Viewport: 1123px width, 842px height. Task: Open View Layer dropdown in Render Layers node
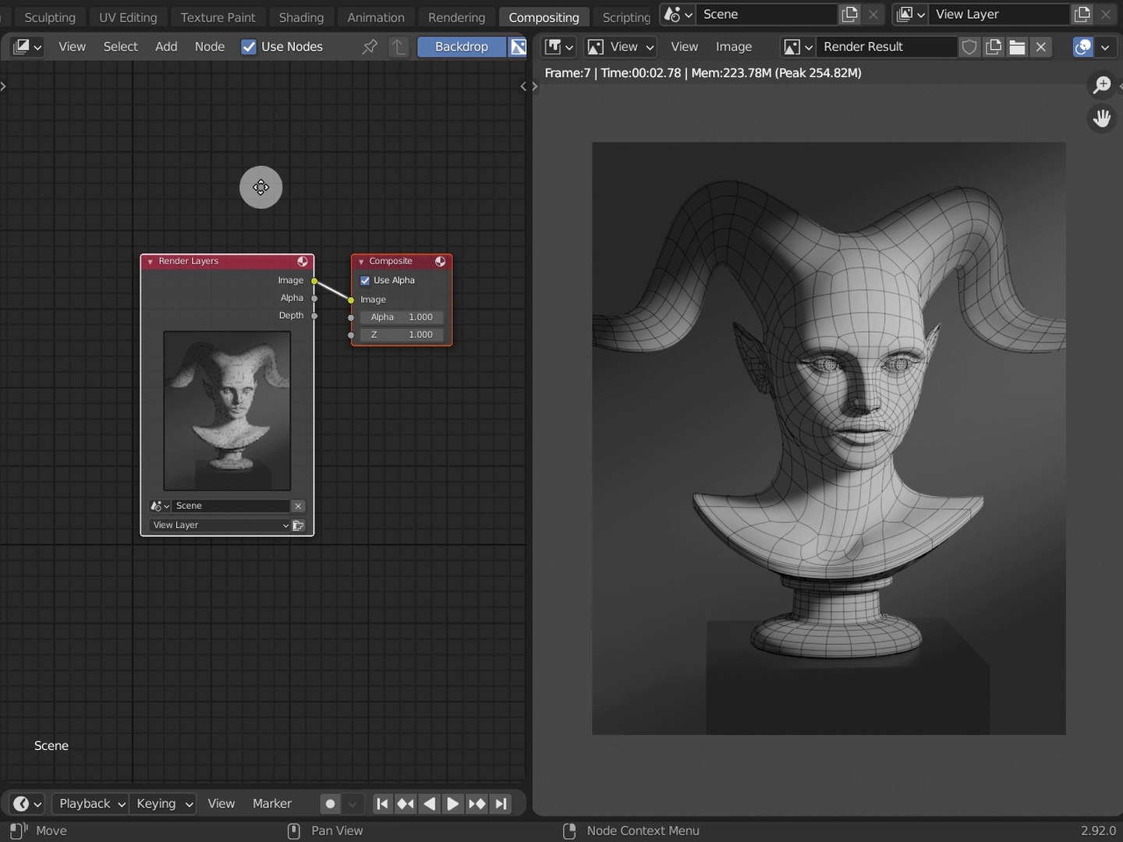(220, 525)
